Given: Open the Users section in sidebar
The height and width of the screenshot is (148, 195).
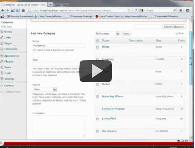Looking at the screenshot, I should pos(7,67).
